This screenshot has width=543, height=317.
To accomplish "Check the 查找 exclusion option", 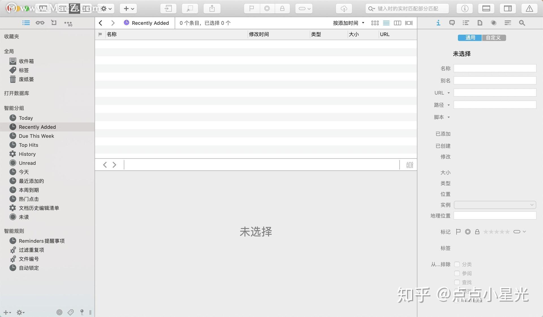I will 457,282.
